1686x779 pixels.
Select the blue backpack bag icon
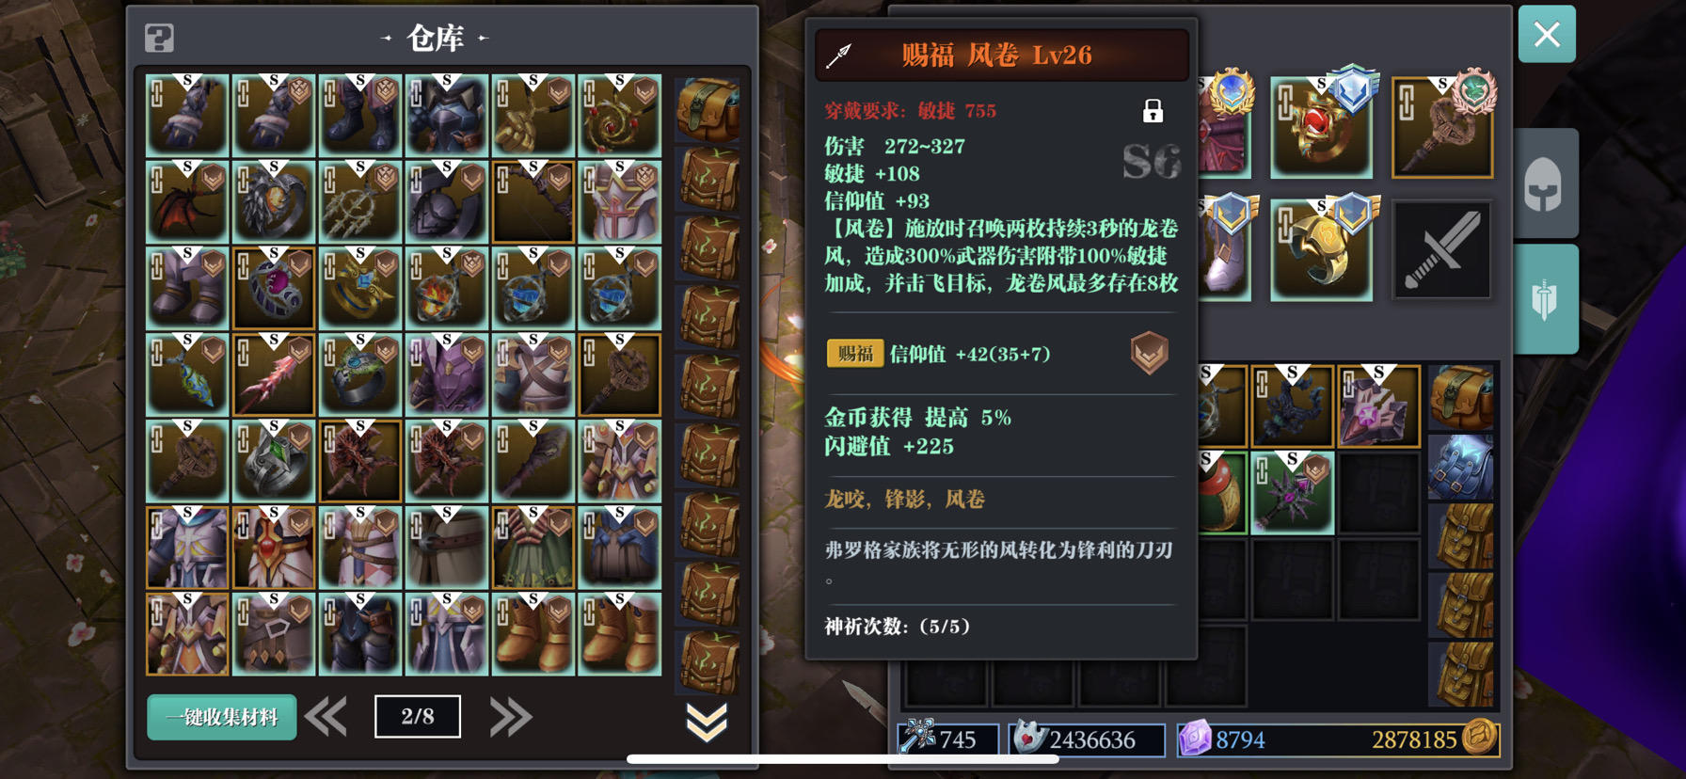tap(1460, 468)
